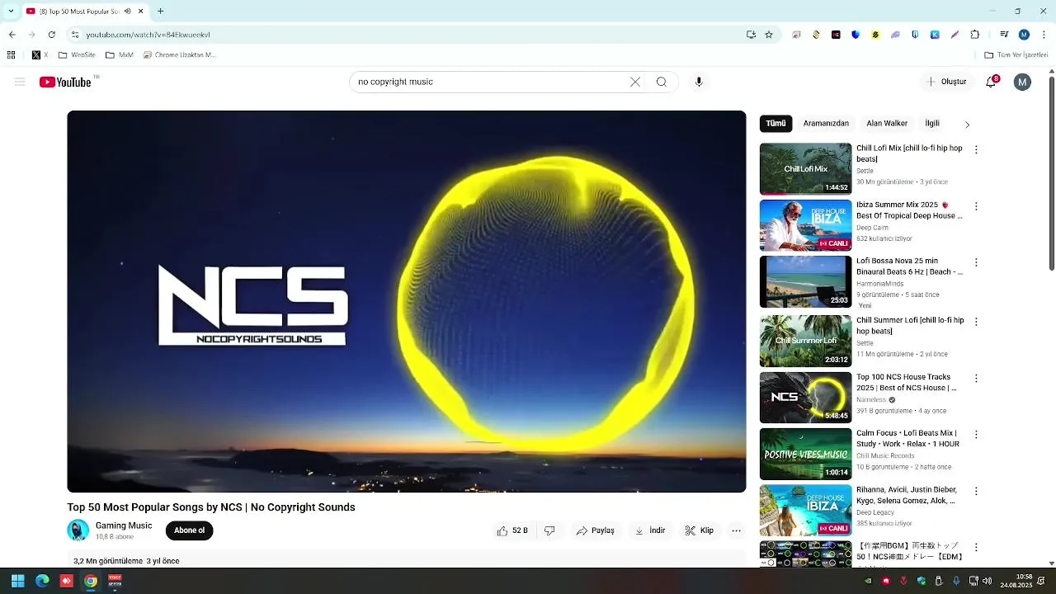Open YouTube notifications bell

coord(992,82)
